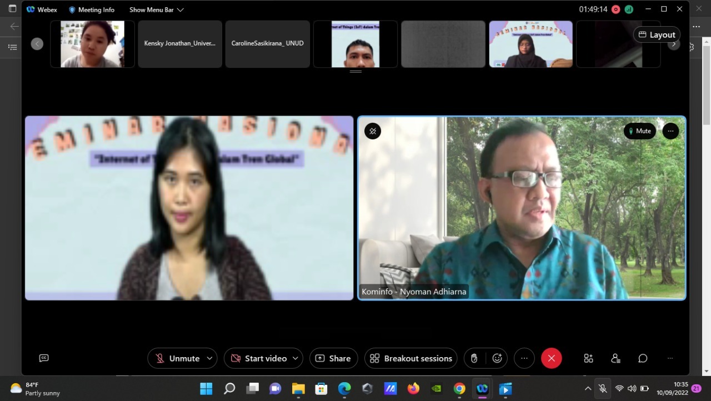Open the Layout button
This screenshot has width=711, height=401.
point(657,34)
